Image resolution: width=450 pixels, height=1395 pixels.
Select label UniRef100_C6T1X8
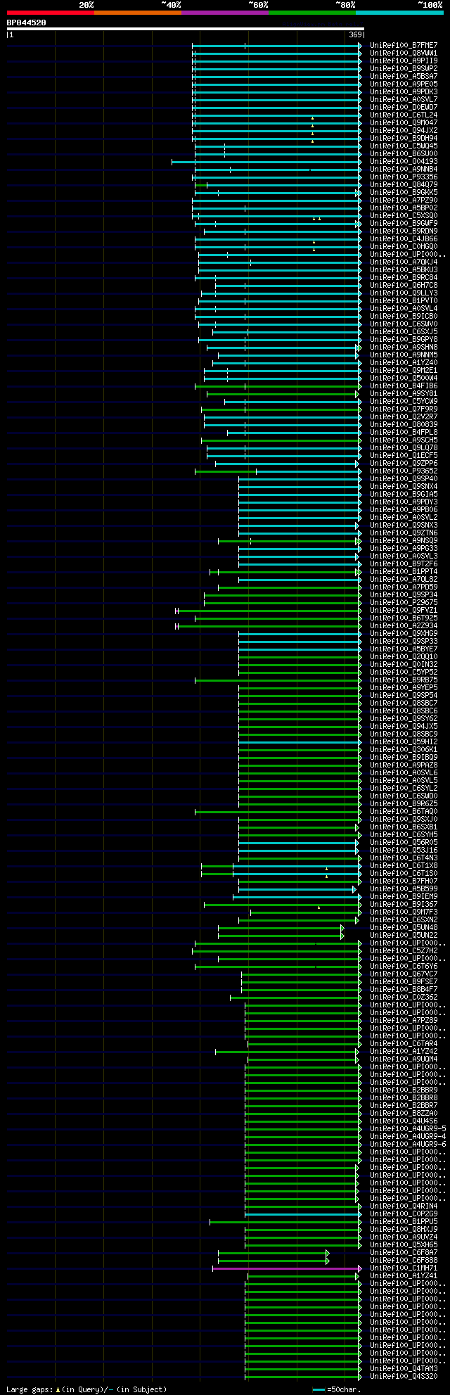[404, 865]
